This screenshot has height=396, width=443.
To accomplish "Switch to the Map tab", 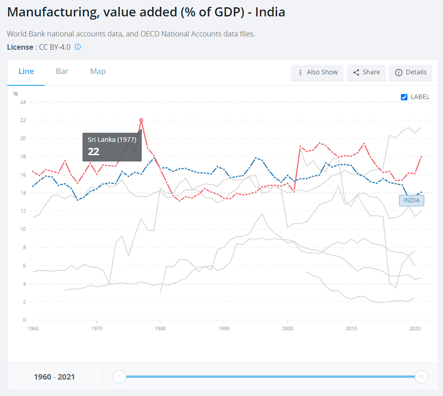I will click(98, 71).
